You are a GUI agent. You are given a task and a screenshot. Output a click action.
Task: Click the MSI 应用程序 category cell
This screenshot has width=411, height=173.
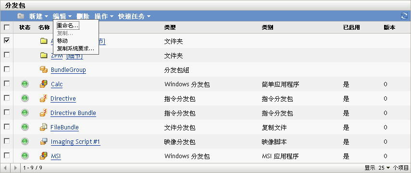tap(280, 156)
